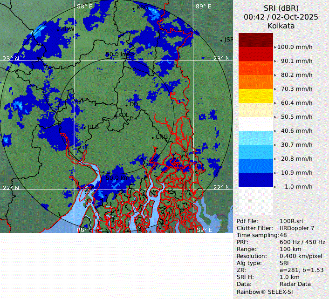This screenshot has width=329, height=299.
Task: Click the CNG city marker
Action: click(x=153, y=137)
